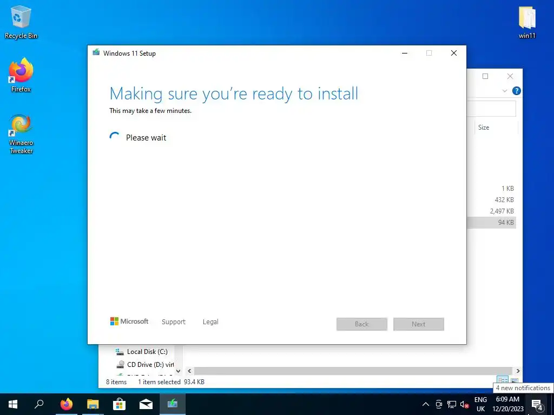The width and height of the screenshot is (554, 415).
Task: Expand the File Explorer ribbon chevron
Action: (505, 91)
